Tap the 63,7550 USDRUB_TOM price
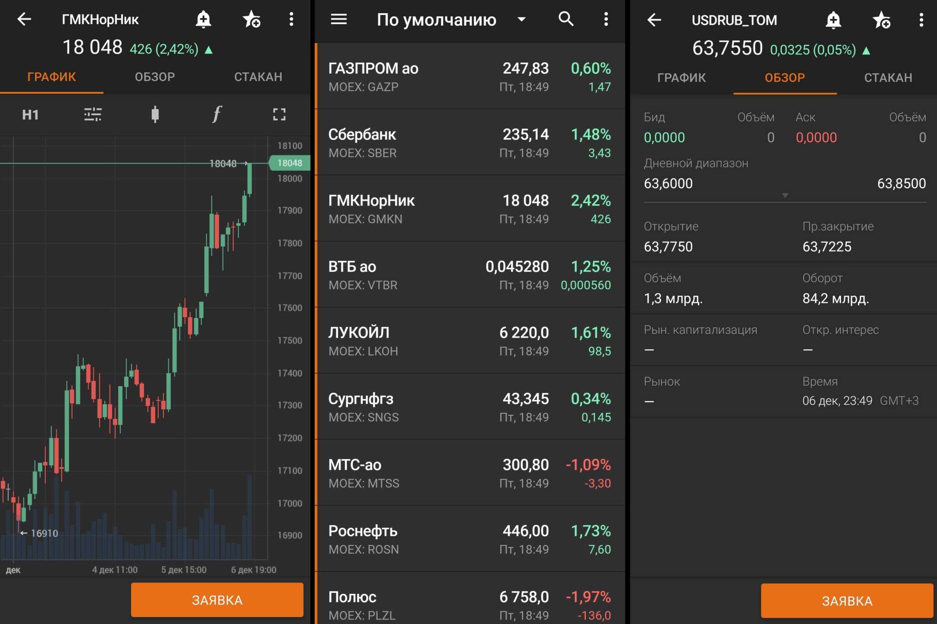The image size is (937, 624). 727,48
